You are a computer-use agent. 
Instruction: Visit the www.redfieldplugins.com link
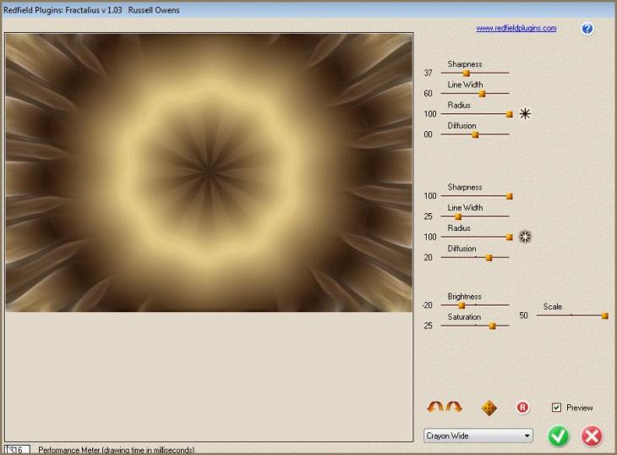click(x=516, y=29)
